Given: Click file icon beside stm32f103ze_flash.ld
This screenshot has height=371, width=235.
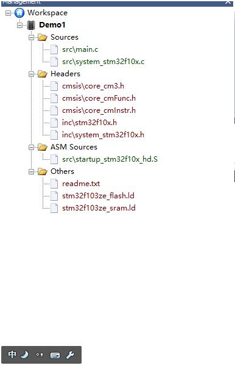Looking at the screenshot, I should click(54, 196).
